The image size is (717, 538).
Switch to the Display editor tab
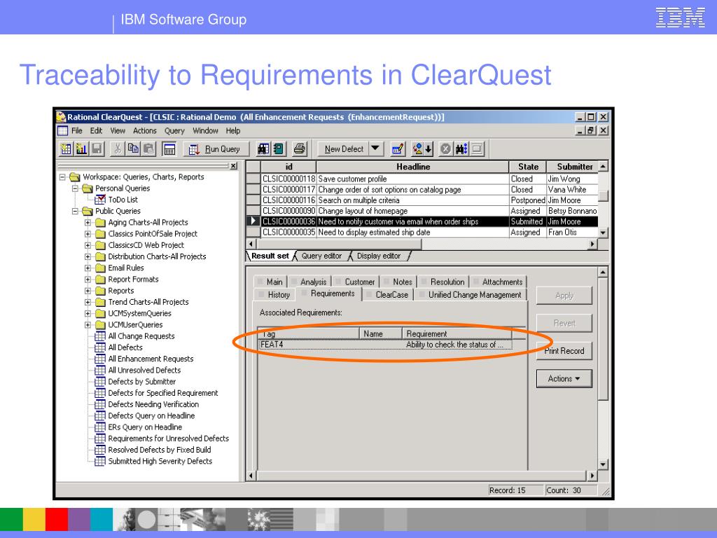(x=379, y=256)
